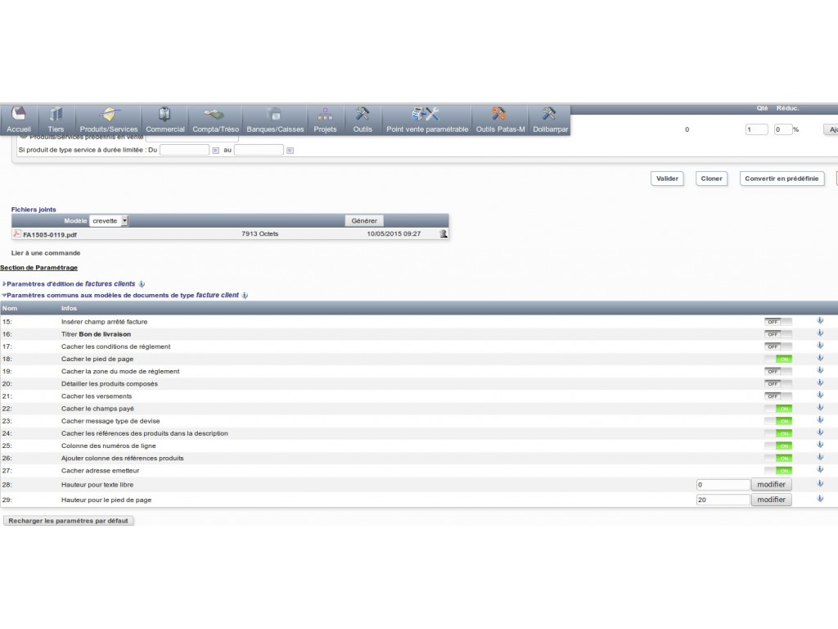
Task: Disable Cacher le pied de page switch
Action: [777, 359]
